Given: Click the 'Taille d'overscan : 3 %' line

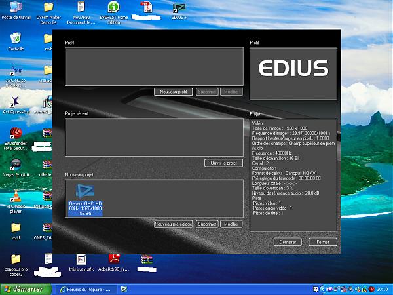Looking at the screenshot, I should (x=272, y=188).
